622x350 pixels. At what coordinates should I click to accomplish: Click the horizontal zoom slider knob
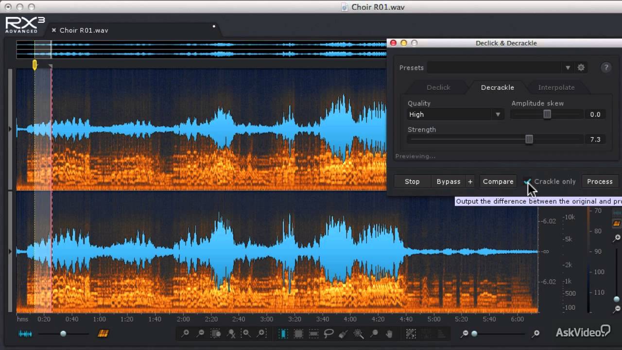(474, 333)
